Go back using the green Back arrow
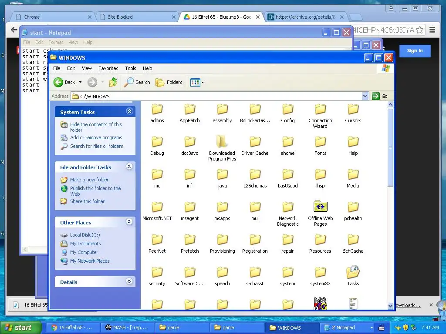Image resolution: width=446 pixels, height=334 pixels. click(58, 82)
